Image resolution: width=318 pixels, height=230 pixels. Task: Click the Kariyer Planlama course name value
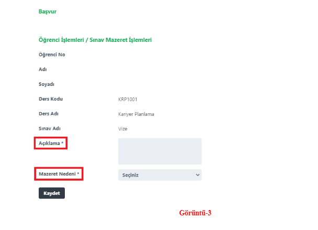[136, 114]
